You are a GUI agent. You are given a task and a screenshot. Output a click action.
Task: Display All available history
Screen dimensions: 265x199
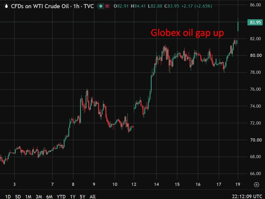point(92,197)
